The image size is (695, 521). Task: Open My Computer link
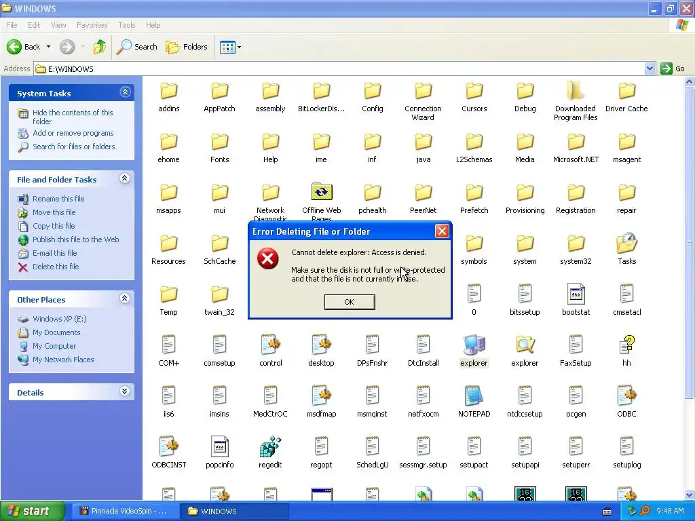[54, 346]
